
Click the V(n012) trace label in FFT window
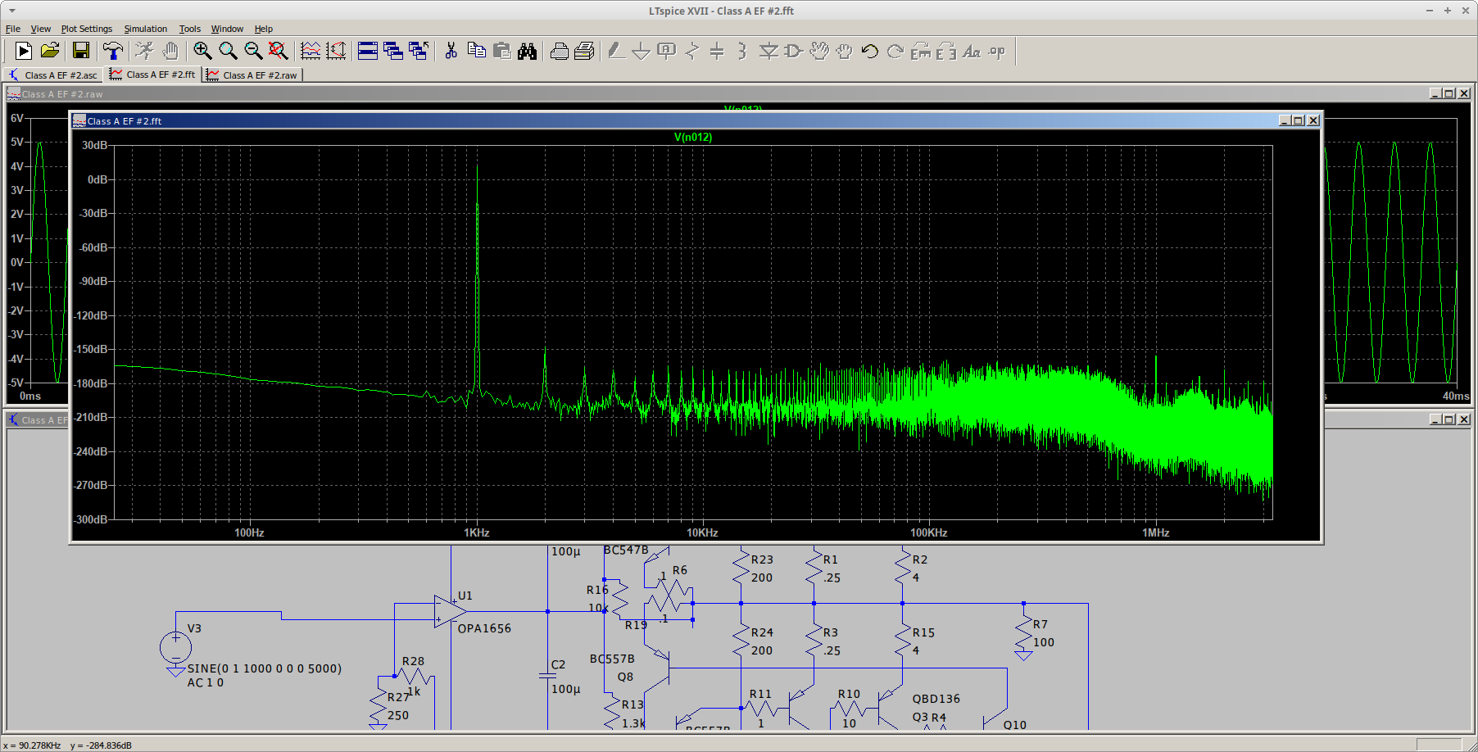[x=693, y=137]
